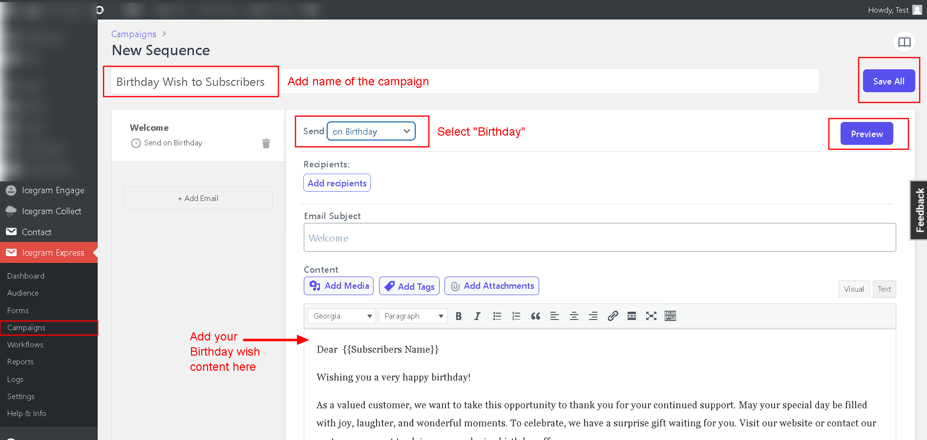This screenshot has height=440, width=927.
Task: Apply blockquote formatting
Action: pyautogui.click(x=535, y=316)
